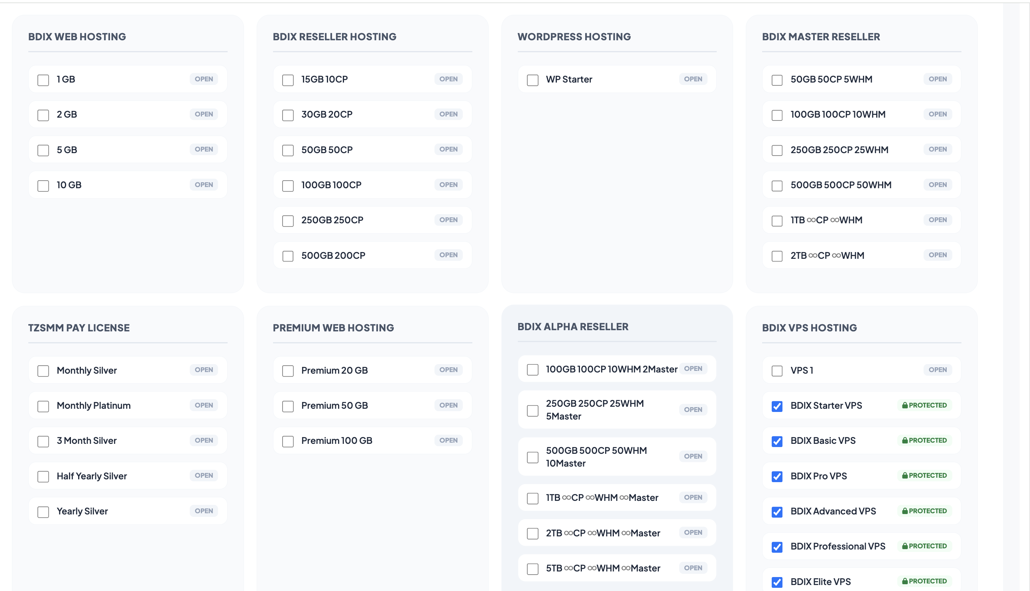Open the 500GB 500CP 50WHM master reseller plan

938,185
